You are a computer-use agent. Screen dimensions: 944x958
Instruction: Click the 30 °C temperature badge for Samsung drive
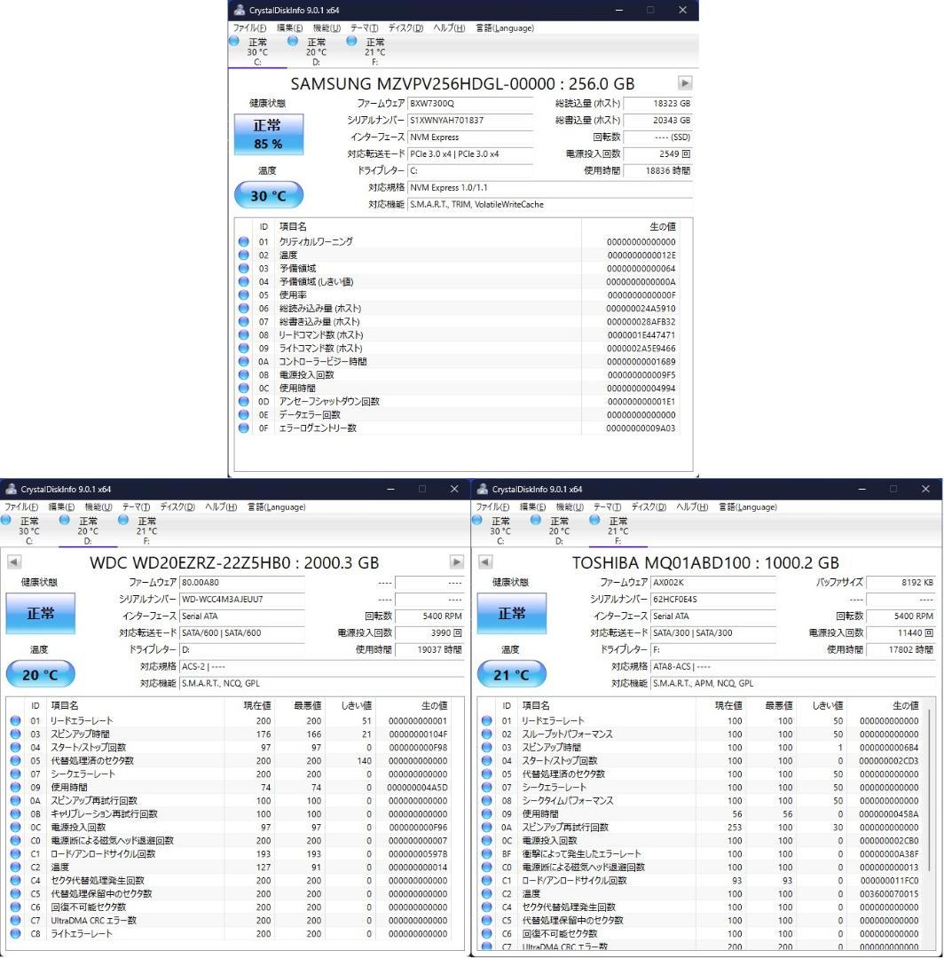pos(268,194)
